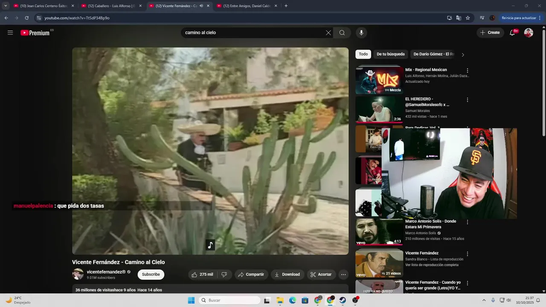Click the music note icon on the video
This screenshot has height=307, width=546.
[210, 245]
